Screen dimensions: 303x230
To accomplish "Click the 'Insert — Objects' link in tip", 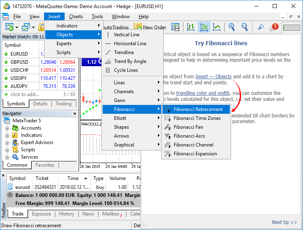I will click(213, 77).
